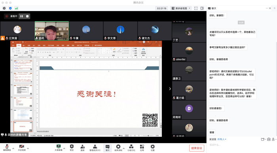Click slide 21 thumbnail in shared PowerPoint
This screenshot has height=153, width=277.
(23, 127)
